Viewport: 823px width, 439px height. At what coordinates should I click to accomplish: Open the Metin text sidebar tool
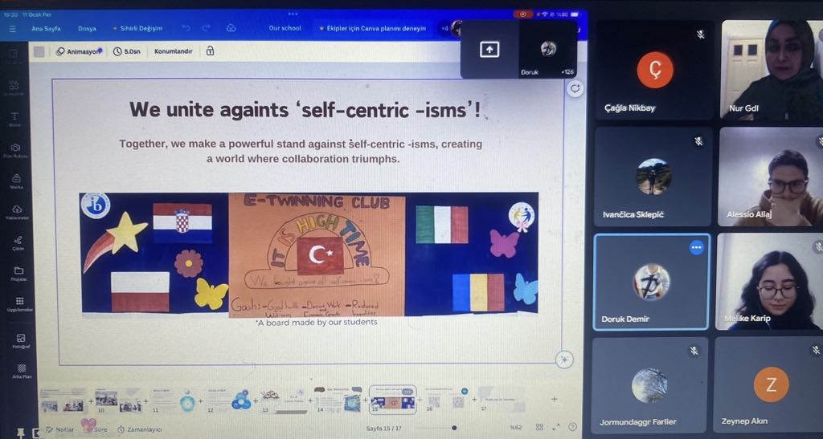(x=14, y=119)
